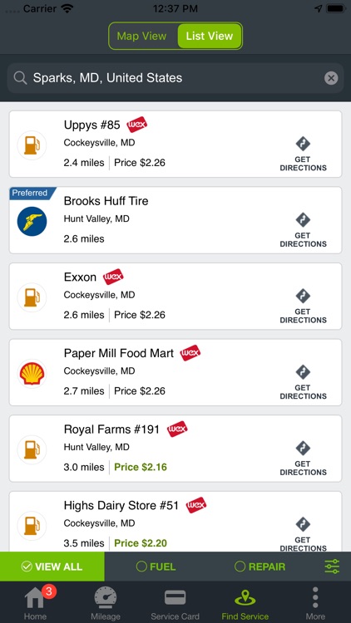
Task: Tap the WEX badge next to Exxon
Action: [x=113, y=277]
